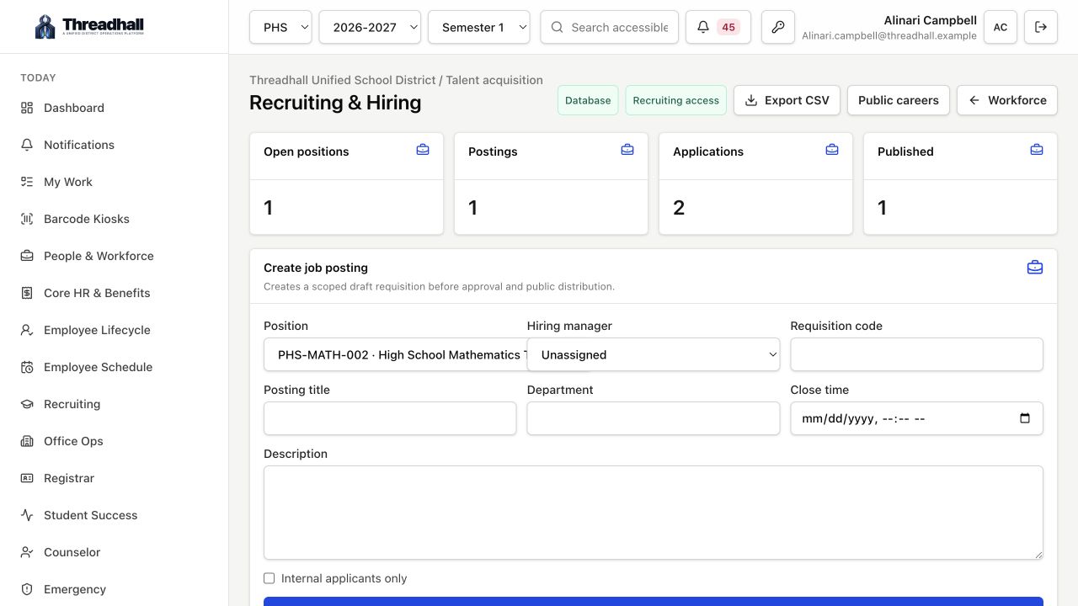
Task: Click the key access icon button
Action: pyautogui.click(x=778, y=27)
